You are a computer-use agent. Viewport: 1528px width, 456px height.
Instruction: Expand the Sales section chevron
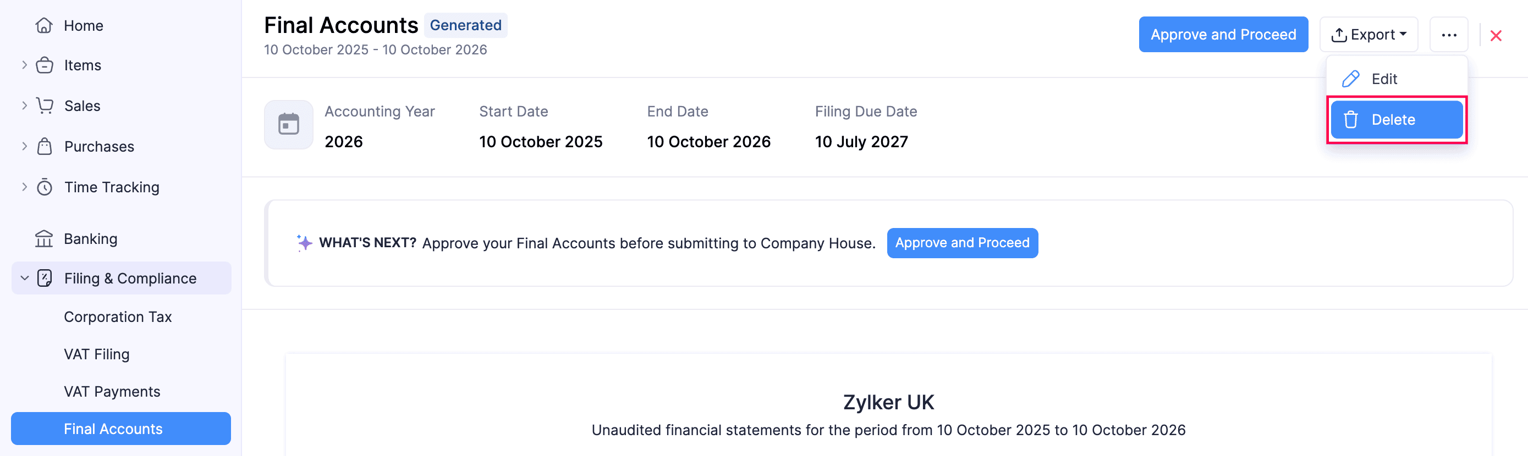[24, 105]
